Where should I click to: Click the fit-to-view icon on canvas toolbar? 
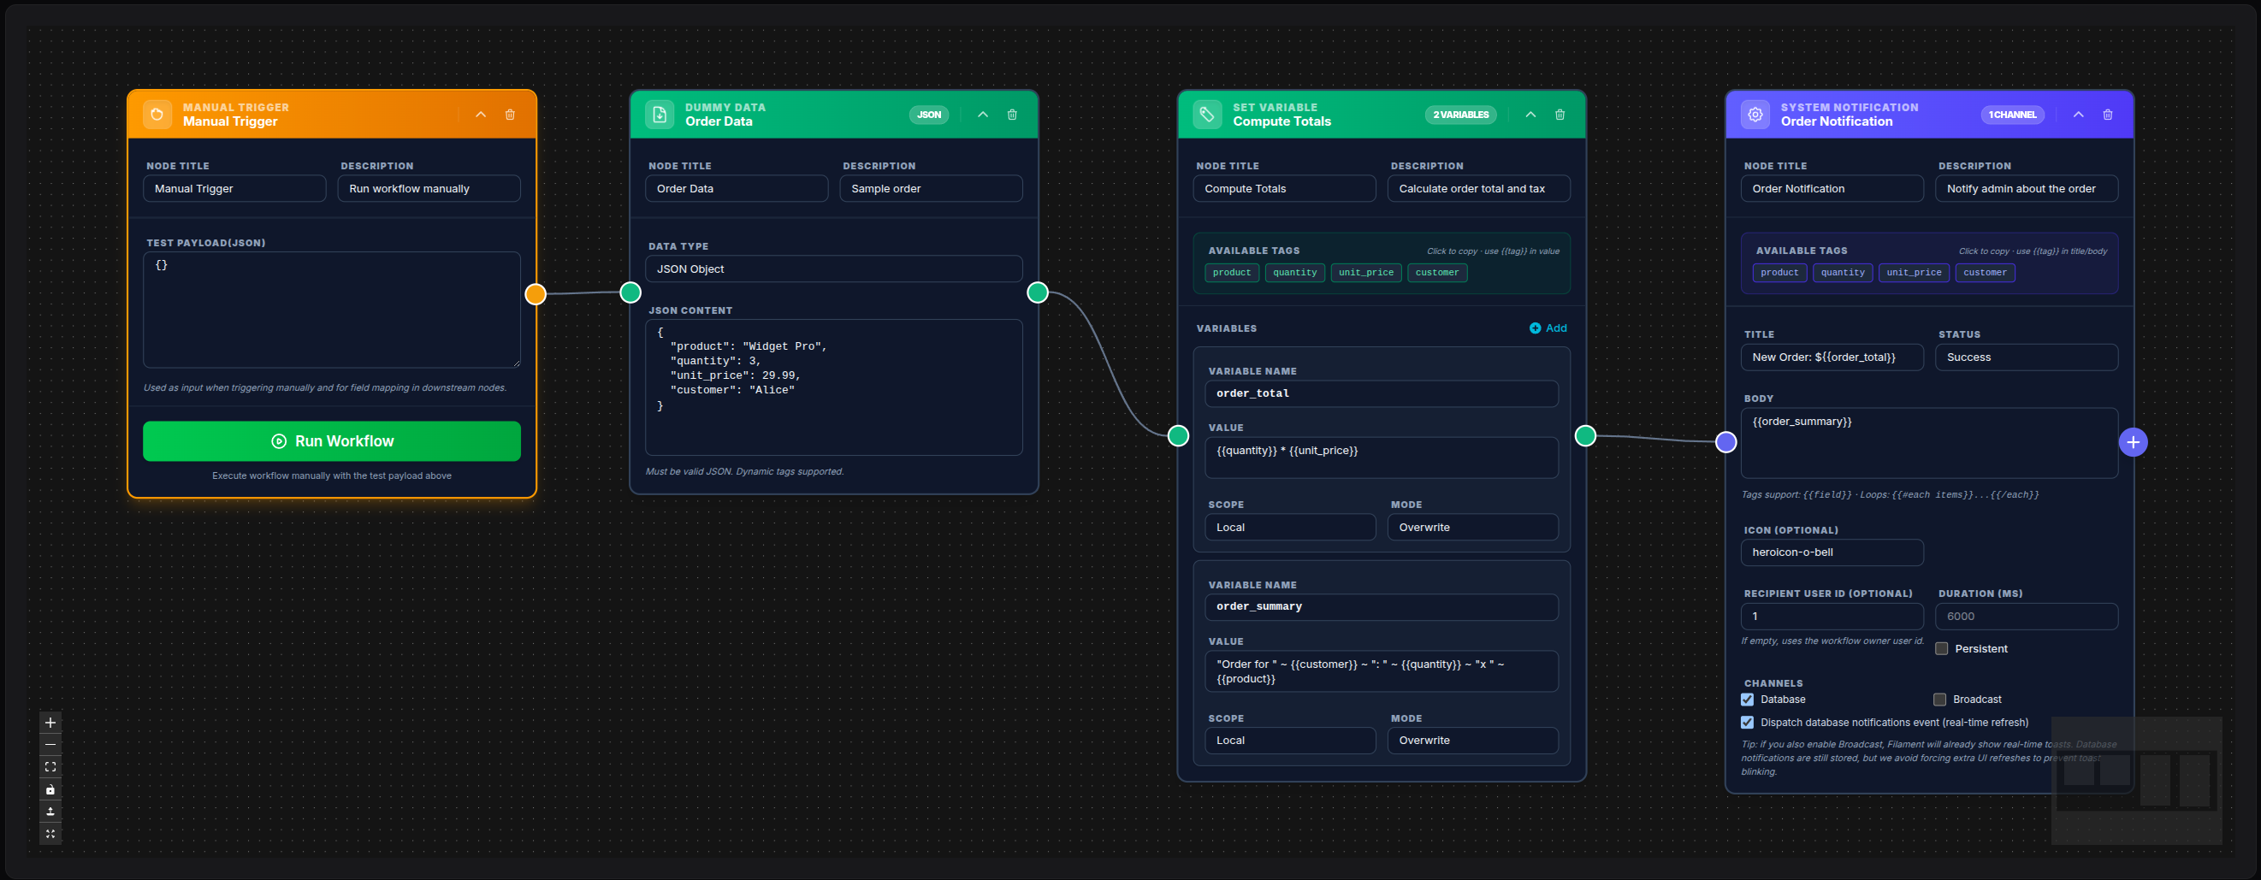coord(50,766)
